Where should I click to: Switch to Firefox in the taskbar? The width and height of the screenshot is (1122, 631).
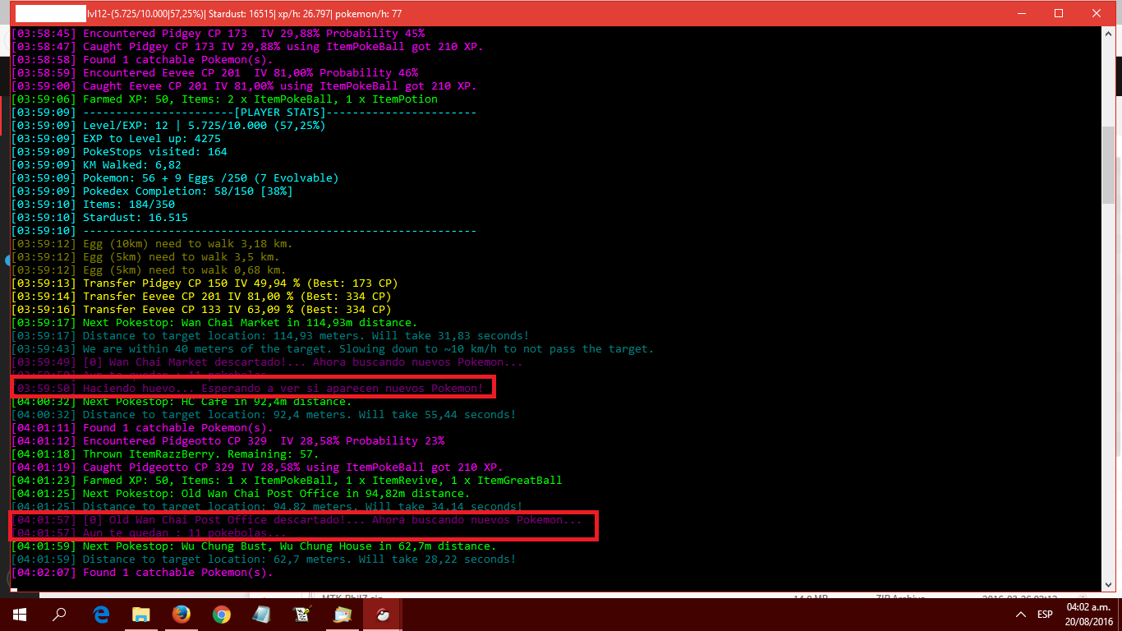click(x=182, y=614)
